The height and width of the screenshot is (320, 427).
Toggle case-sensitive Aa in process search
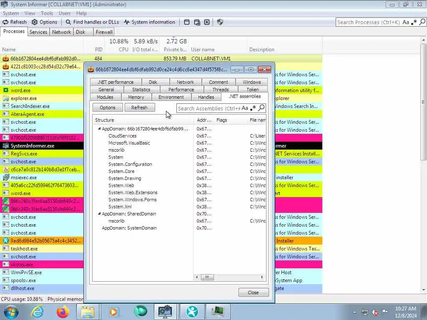coord(406,22)
